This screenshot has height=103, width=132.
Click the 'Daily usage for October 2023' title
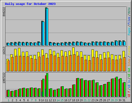(30, 4)
